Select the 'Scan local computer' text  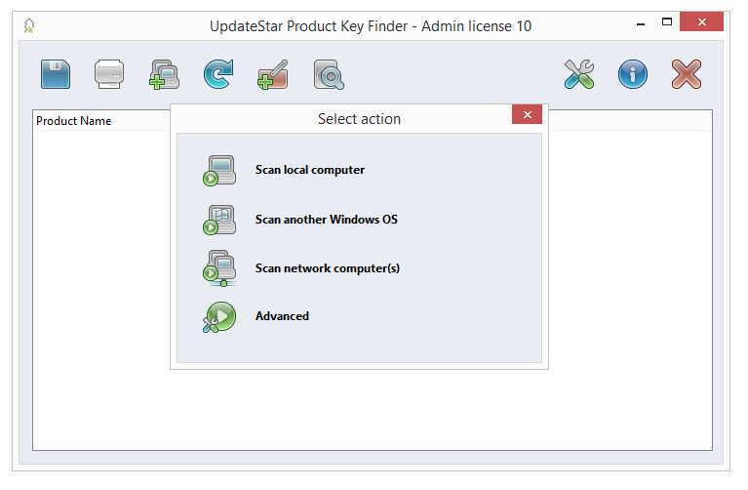309,170
